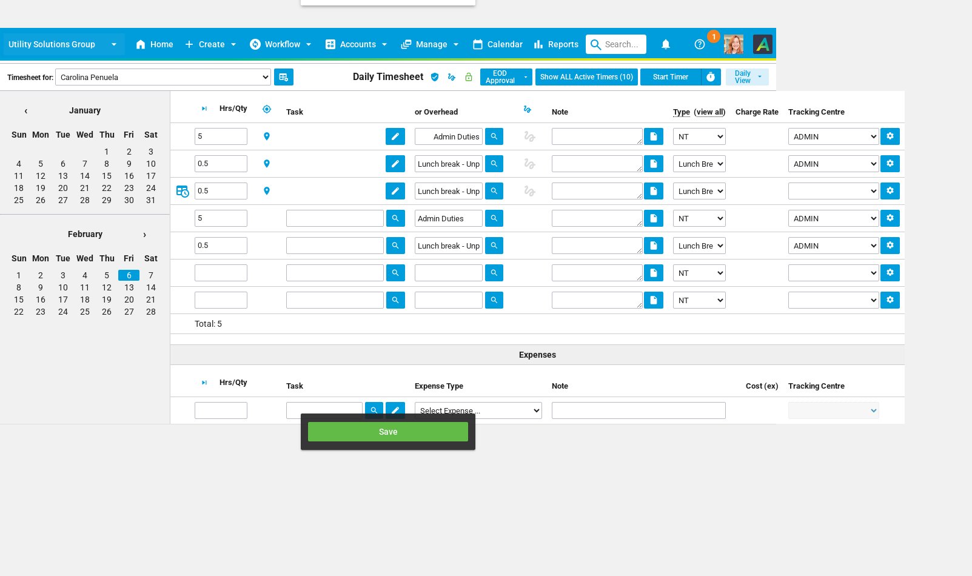Click the pencil edit icon in first timesheet row
This screenshot has width=972, height=576.
pos(395,136)
